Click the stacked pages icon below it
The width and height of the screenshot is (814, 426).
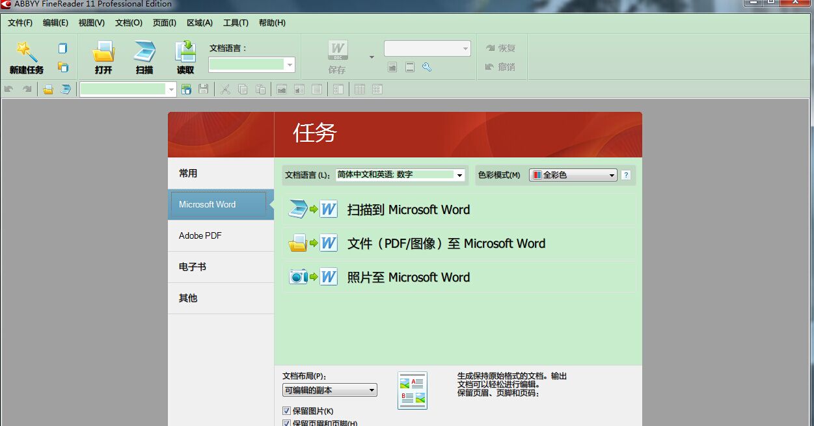(62, 66)
